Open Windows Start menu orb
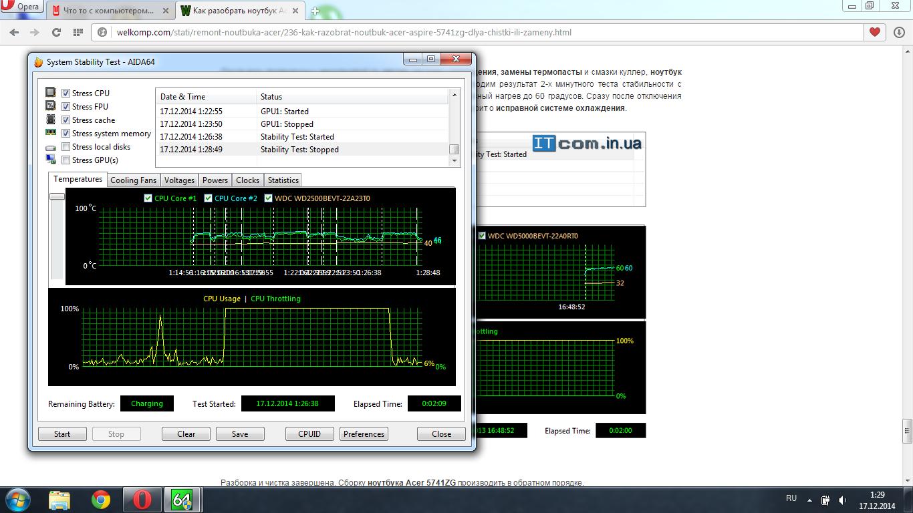This screenshot has height=513, width=913. click(18, 500)
